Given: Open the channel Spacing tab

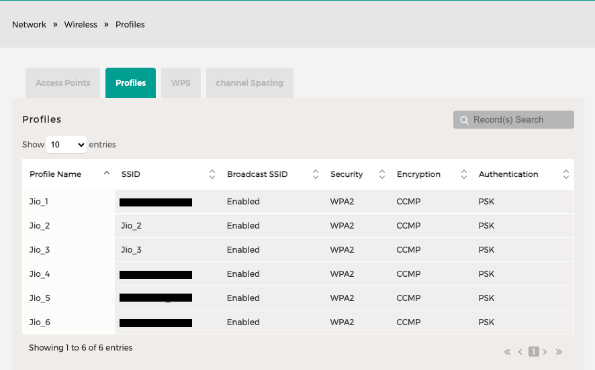Looking at the screenshot, I should pyautogui.click(x=250, y=83).
